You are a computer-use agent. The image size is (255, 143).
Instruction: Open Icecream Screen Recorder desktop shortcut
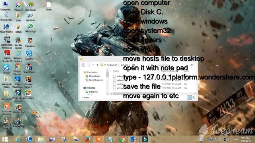click(x=7, y=109)
